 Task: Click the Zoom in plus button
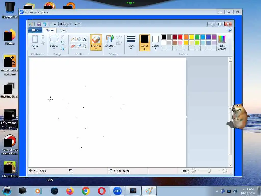(x=225, y=171)
